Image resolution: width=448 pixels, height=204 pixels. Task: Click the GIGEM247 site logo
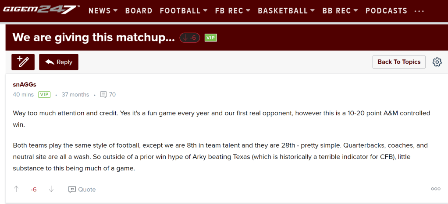click(41, 10)
